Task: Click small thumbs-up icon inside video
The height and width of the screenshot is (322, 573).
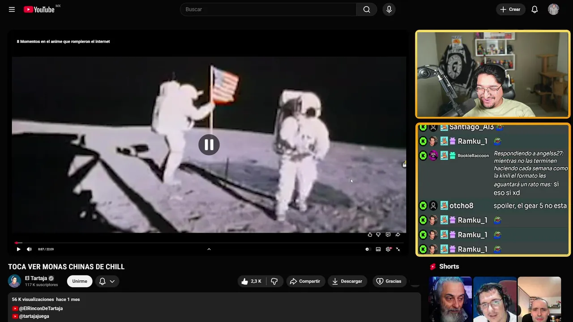Action: [370, 234]
